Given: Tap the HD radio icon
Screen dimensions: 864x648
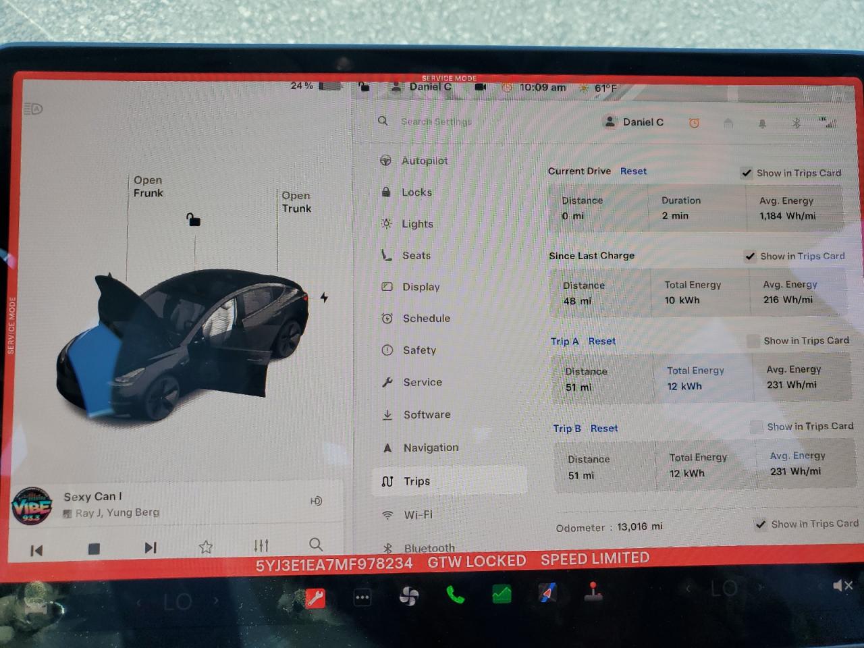Looking at the screenshot, I should (316, 501).
